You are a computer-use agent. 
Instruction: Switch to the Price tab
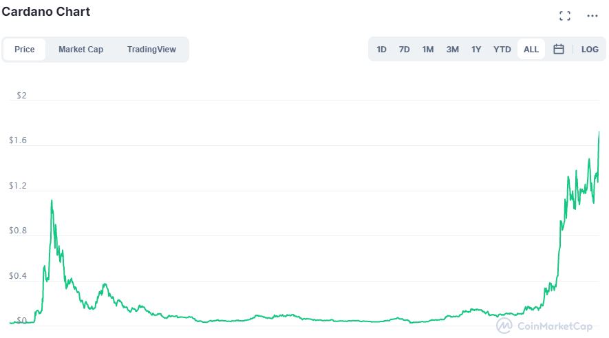pyautogui.click(x=25, y=50)
